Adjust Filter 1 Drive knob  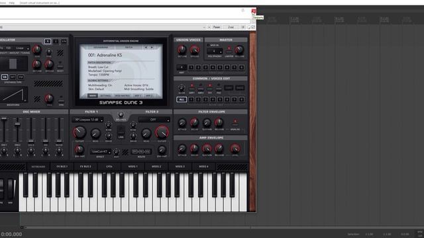click(x=109, y=136)
